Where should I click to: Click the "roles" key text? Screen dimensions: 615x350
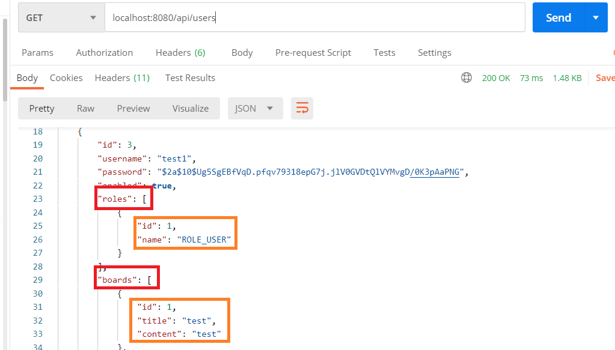[x=115, y=199]
